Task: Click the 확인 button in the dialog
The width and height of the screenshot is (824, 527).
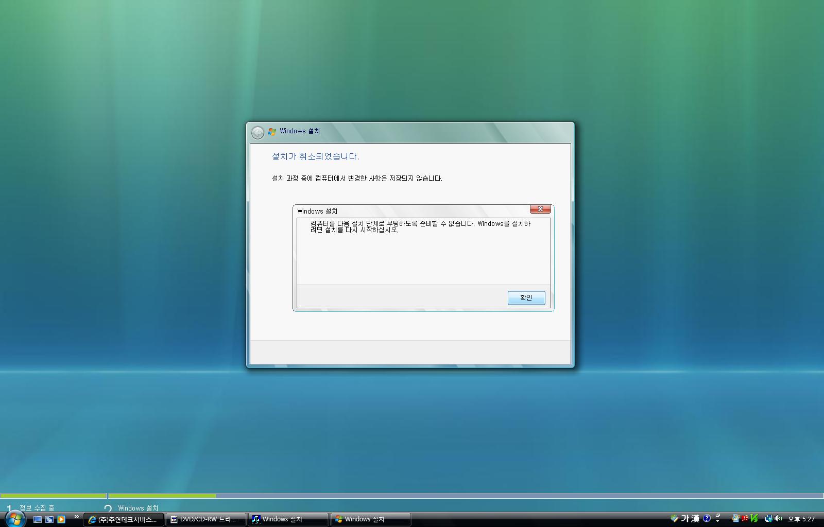Action: pyautogui.click(x=526, y=297)
